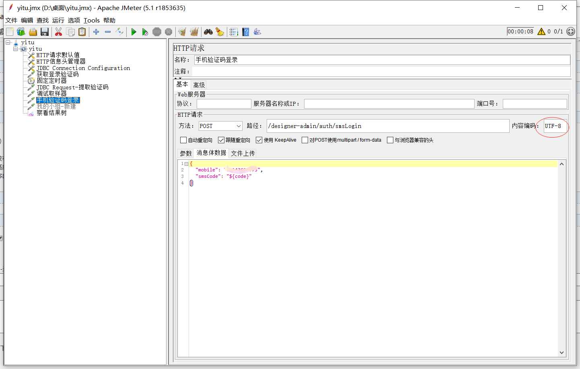Collapse the root yitu test plan node
The width and height of the screenshot is (580, 369).
tap(8, 42)
